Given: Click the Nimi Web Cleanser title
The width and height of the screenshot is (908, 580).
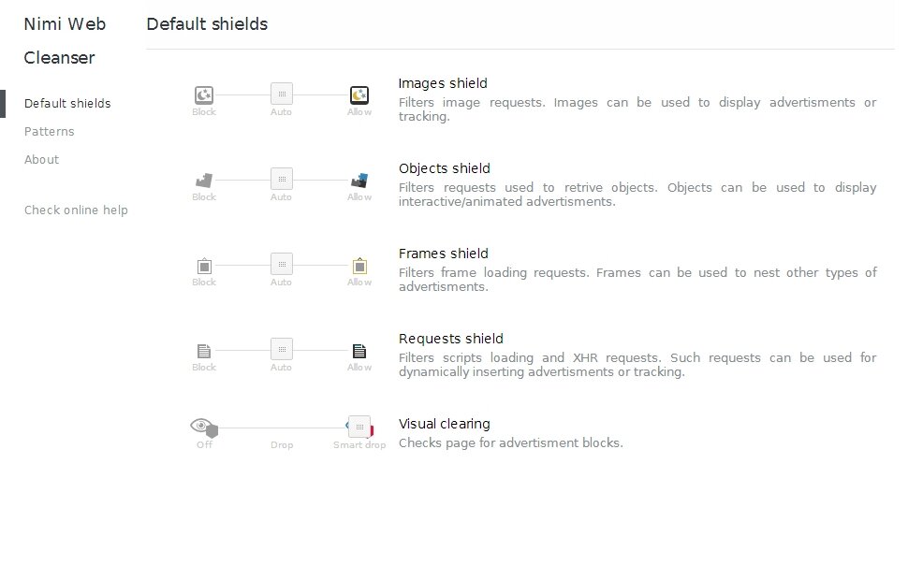Looking at the screenshot, I should (x=65, y=40).
